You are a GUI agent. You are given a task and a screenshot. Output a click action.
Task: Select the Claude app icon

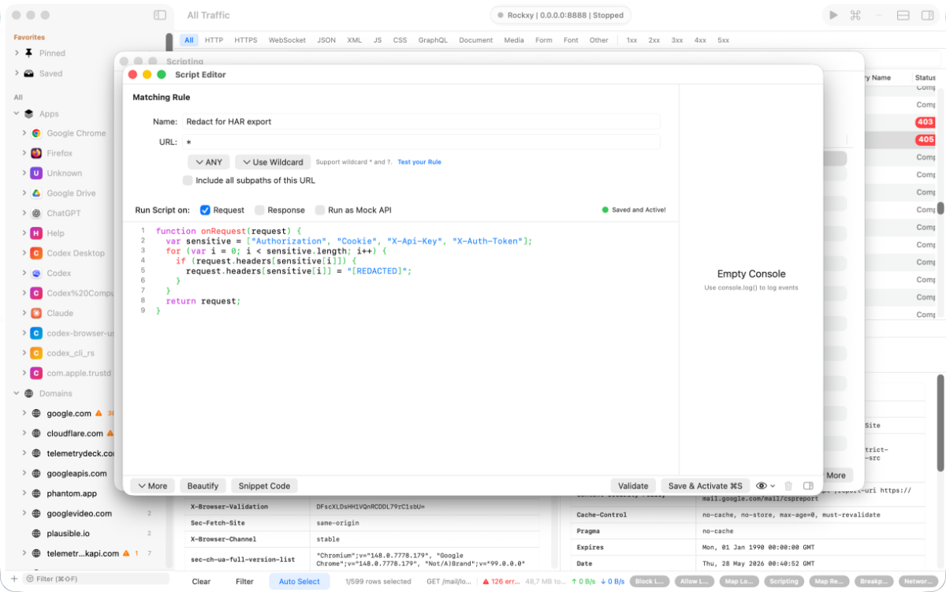click(36, 313)
